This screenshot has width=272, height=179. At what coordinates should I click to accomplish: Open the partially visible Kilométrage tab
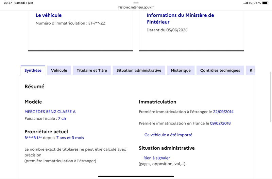(x=251, y=71)
